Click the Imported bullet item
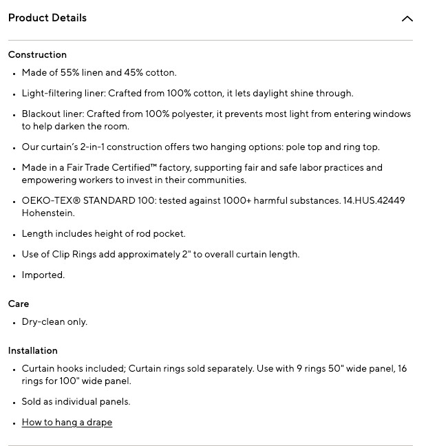Viewport: 448px width, 446px height. click(43, 275)
